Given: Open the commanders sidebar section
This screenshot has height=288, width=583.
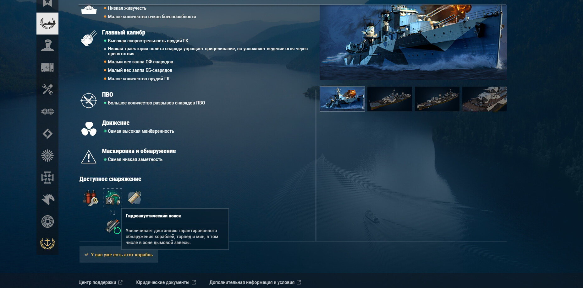Looking at the screenshot, I should tap(47, 45).
